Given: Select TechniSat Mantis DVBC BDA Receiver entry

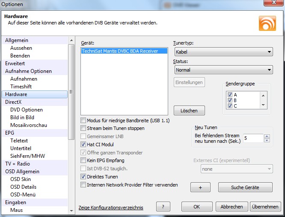Looking at the screenshot, I should [120, 51].
